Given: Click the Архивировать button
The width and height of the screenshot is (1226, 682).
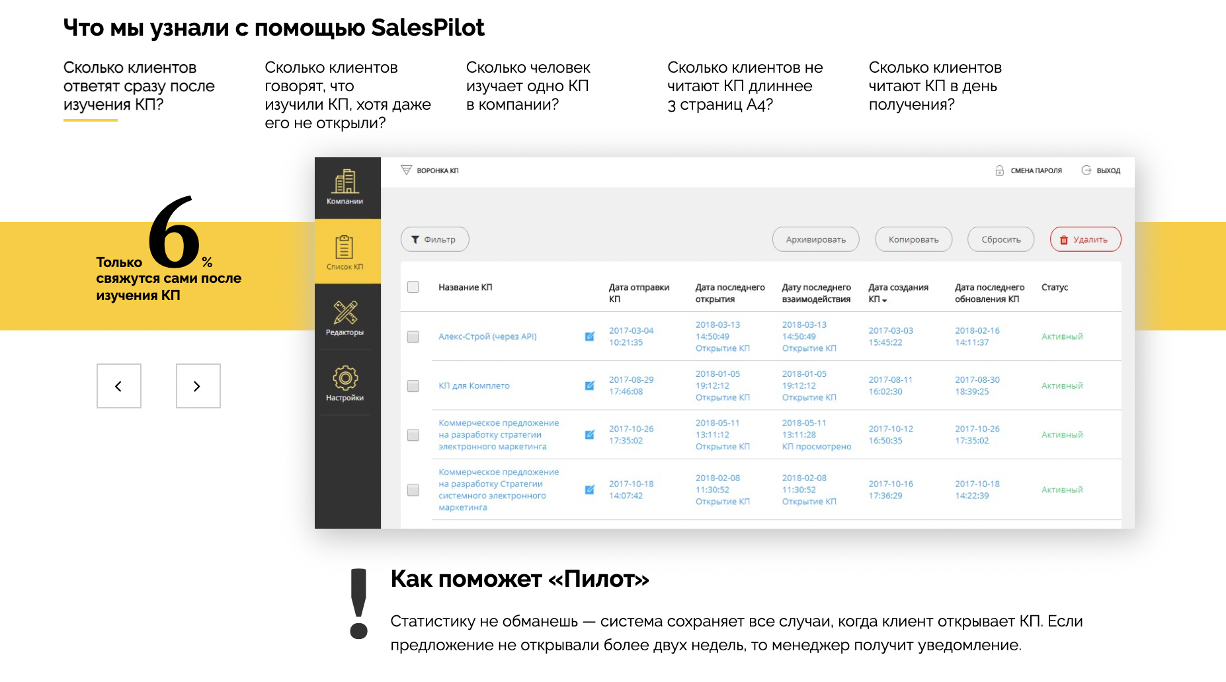Looking at the screenshot, I should 816,239.
